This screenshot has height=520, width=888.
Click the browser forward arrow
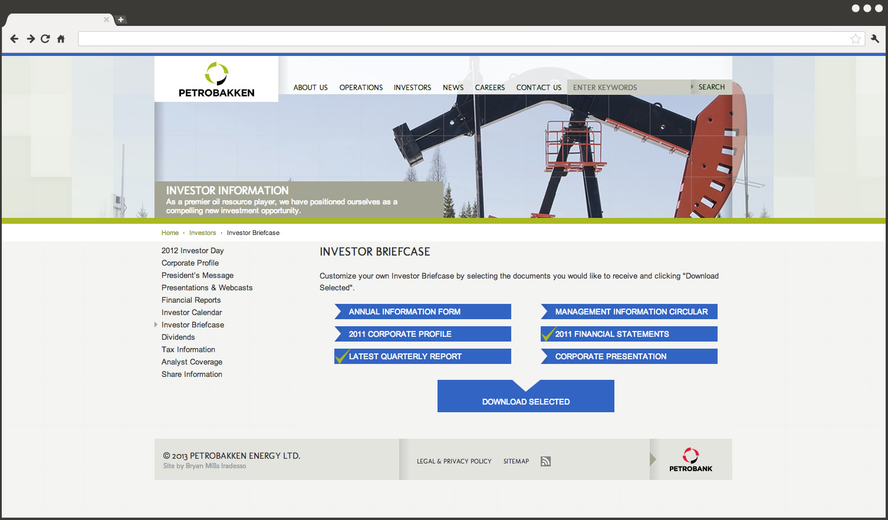click(30, 39)
